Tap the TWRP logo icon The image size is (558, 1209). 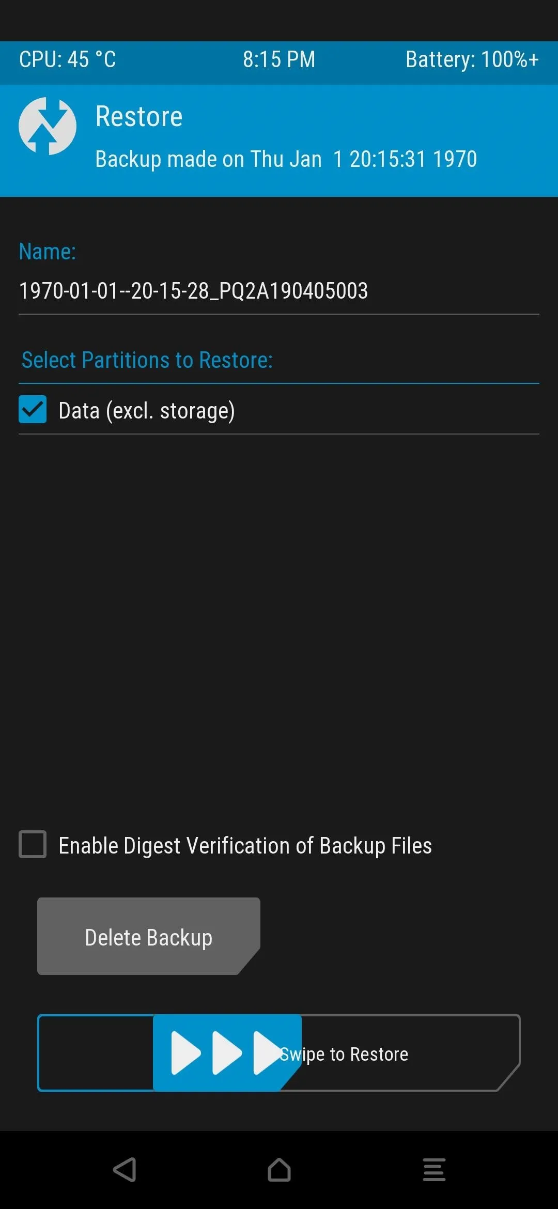(48, 126)
